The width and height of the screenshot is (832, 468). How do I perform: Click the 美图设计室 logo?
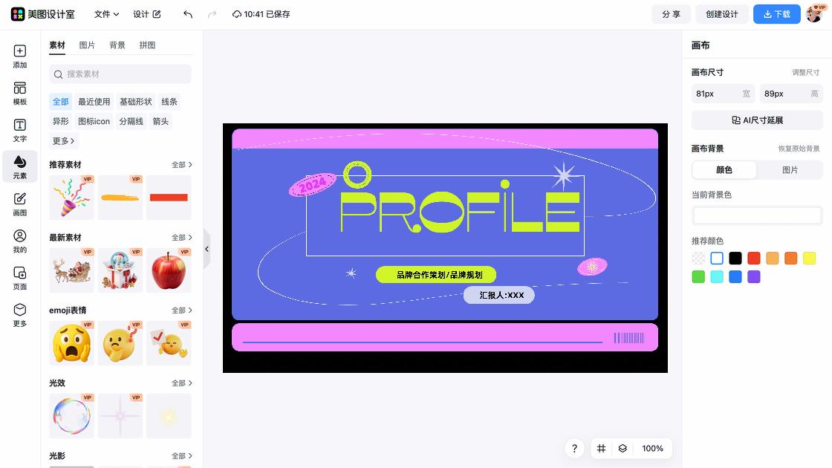[43, 14]
